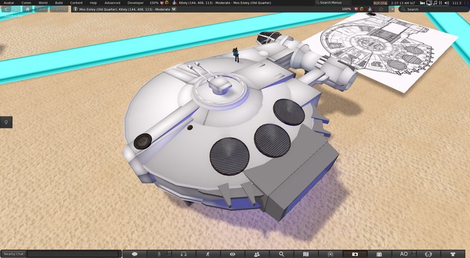Image resolution: width=470 pixels, height=258 pixels.
Task: Click the pathfinding avatar icon in the location bar
Action: 370,9
